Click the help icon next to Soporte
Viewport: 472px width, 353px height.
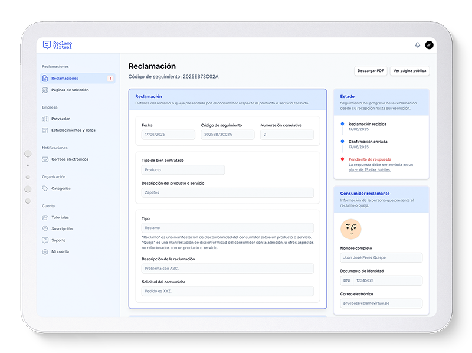[45, 240]
